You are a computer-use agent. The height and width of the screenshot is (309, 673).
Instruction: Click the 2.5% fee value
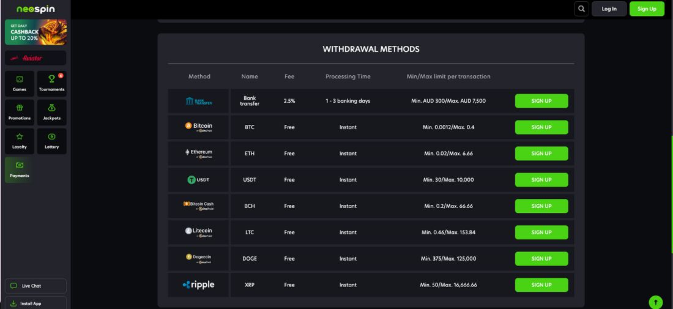pyautogui.click(x=289, y=101)
